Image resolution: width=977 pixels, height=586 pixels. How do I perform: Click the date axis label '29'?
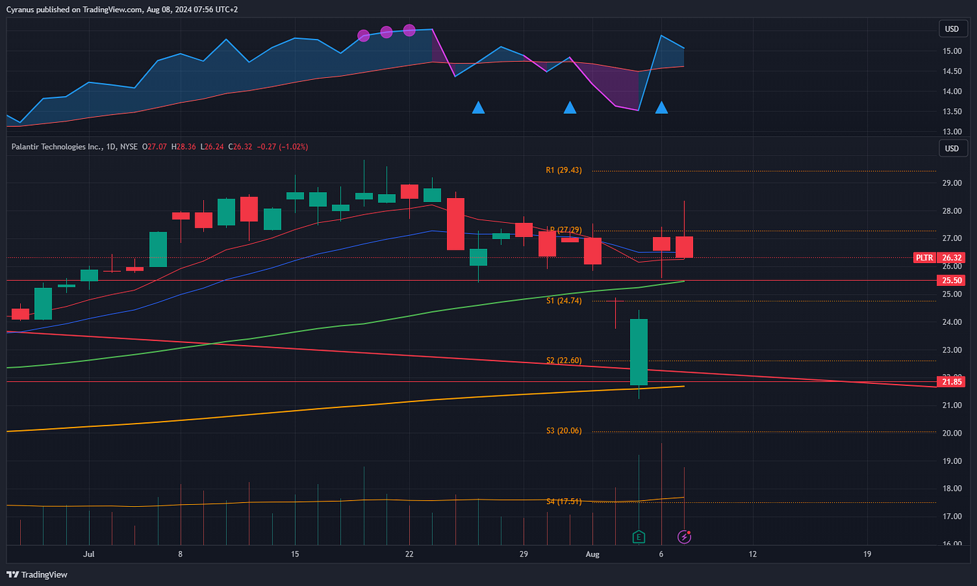[x=524, y=554]
